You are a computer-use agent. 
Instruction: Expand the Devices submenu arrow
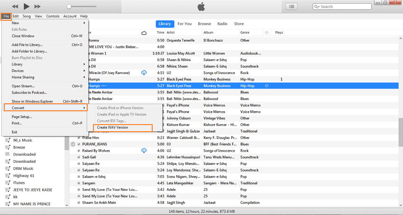tap(84, 71)
